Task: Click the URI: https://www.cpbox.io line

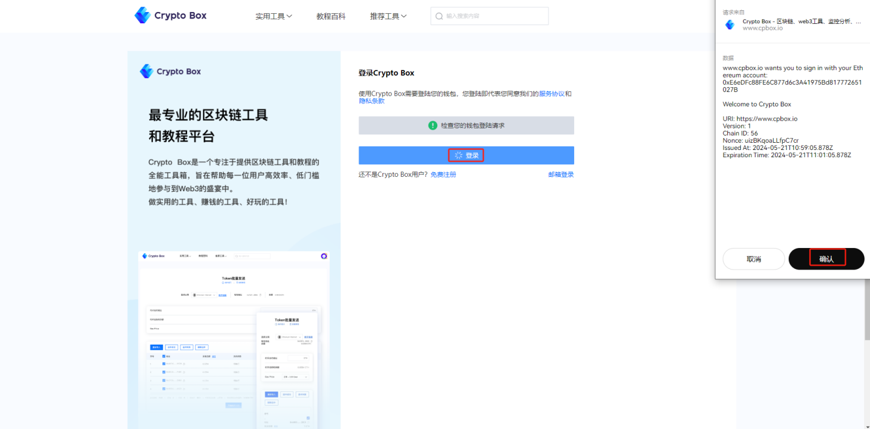Action: [x=760, y=118]
